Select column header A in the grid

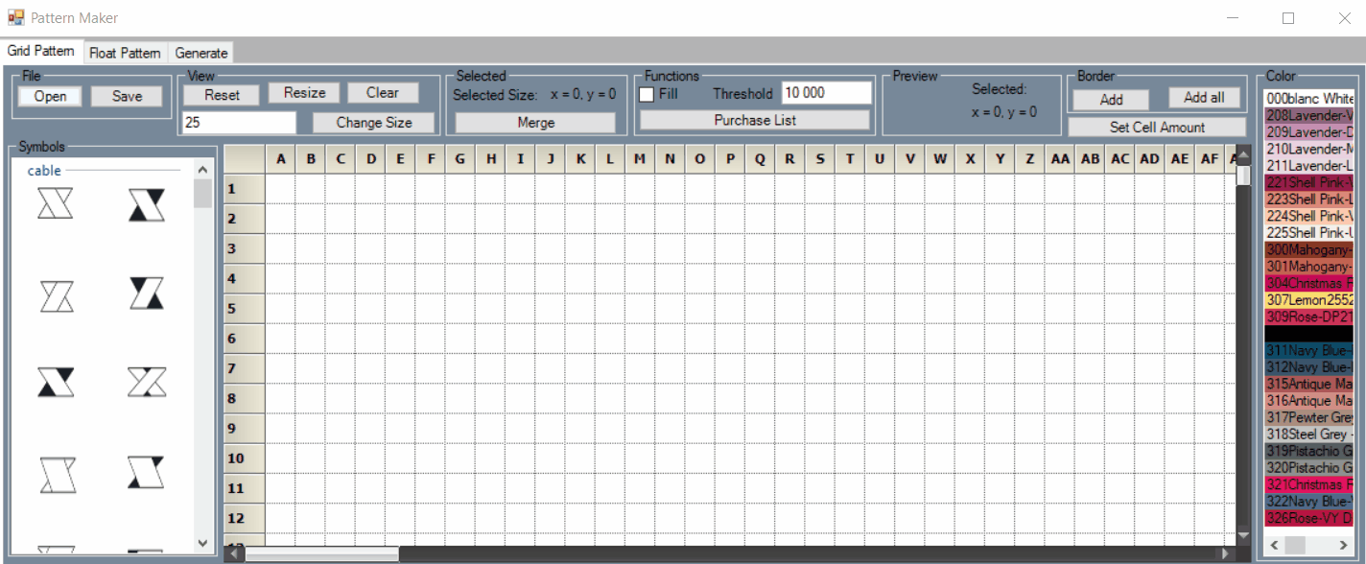tap(280, 159)
